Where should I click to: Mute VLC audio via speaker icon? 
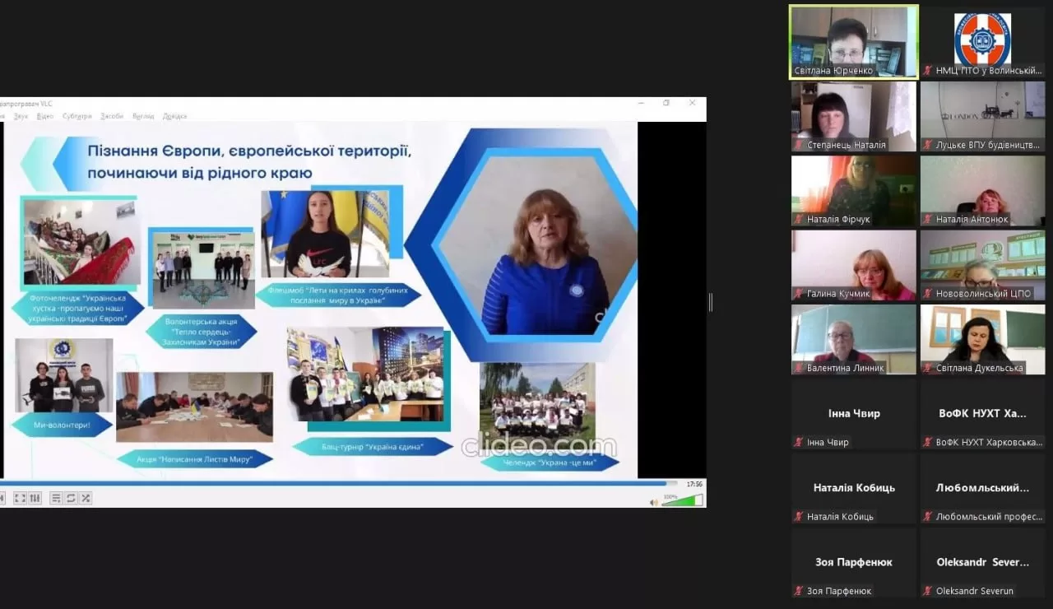(x=654, y=501)
